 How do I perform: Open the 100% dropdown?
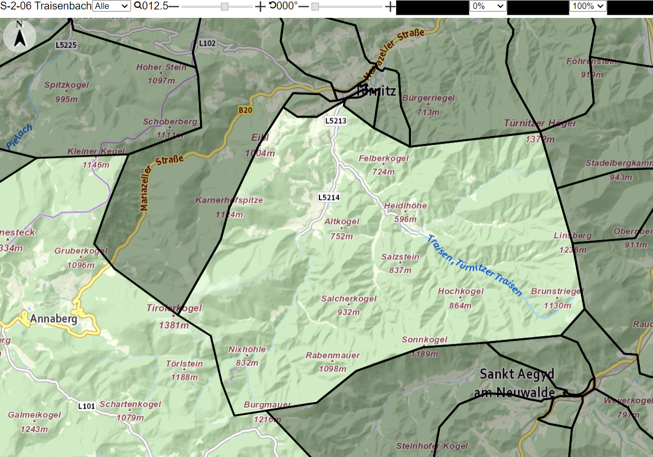[x=588, y=6]
